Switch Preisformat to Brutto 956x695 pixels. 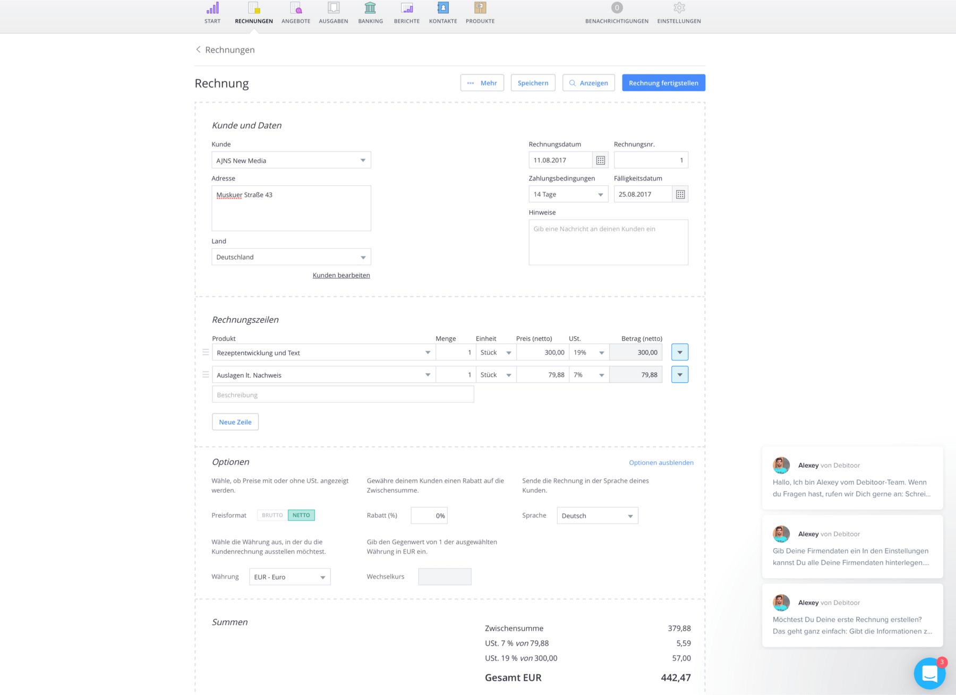272,515
